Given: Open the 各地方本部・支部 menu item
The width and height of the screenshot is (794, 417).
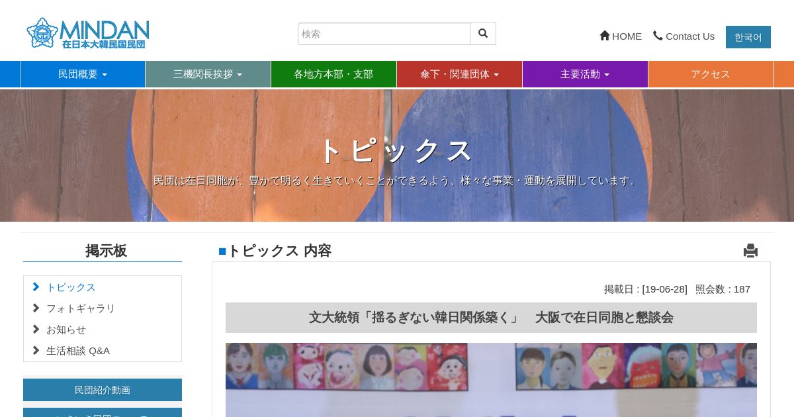Looking at the screenshot, I should 333,74.
